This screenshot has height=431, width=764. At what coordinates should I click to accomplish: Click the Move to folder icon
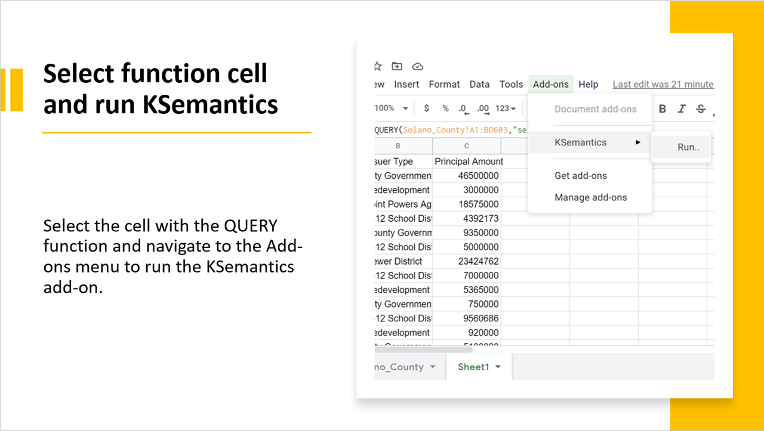[397, 66]
